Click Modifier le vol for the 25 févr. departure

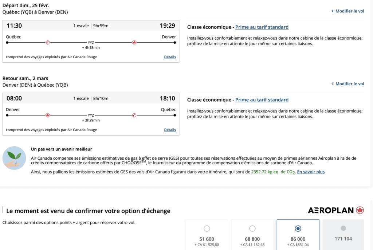(x=349, y=11)
